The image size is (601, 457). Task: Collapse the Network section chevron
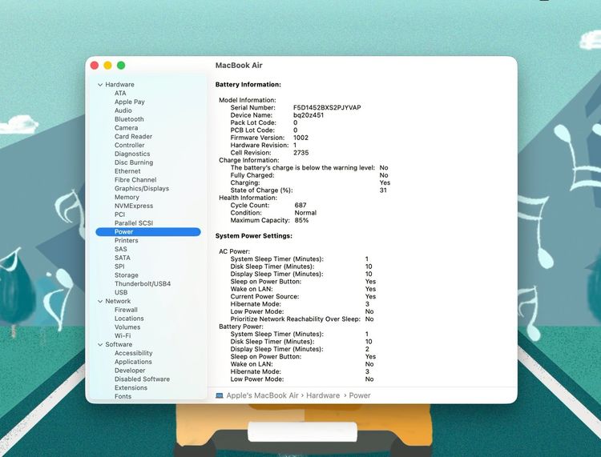100,301
